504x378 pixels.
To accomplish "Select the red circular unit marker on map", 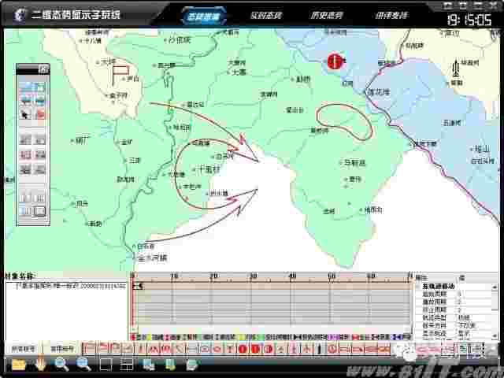I will [x=336, y=61].
